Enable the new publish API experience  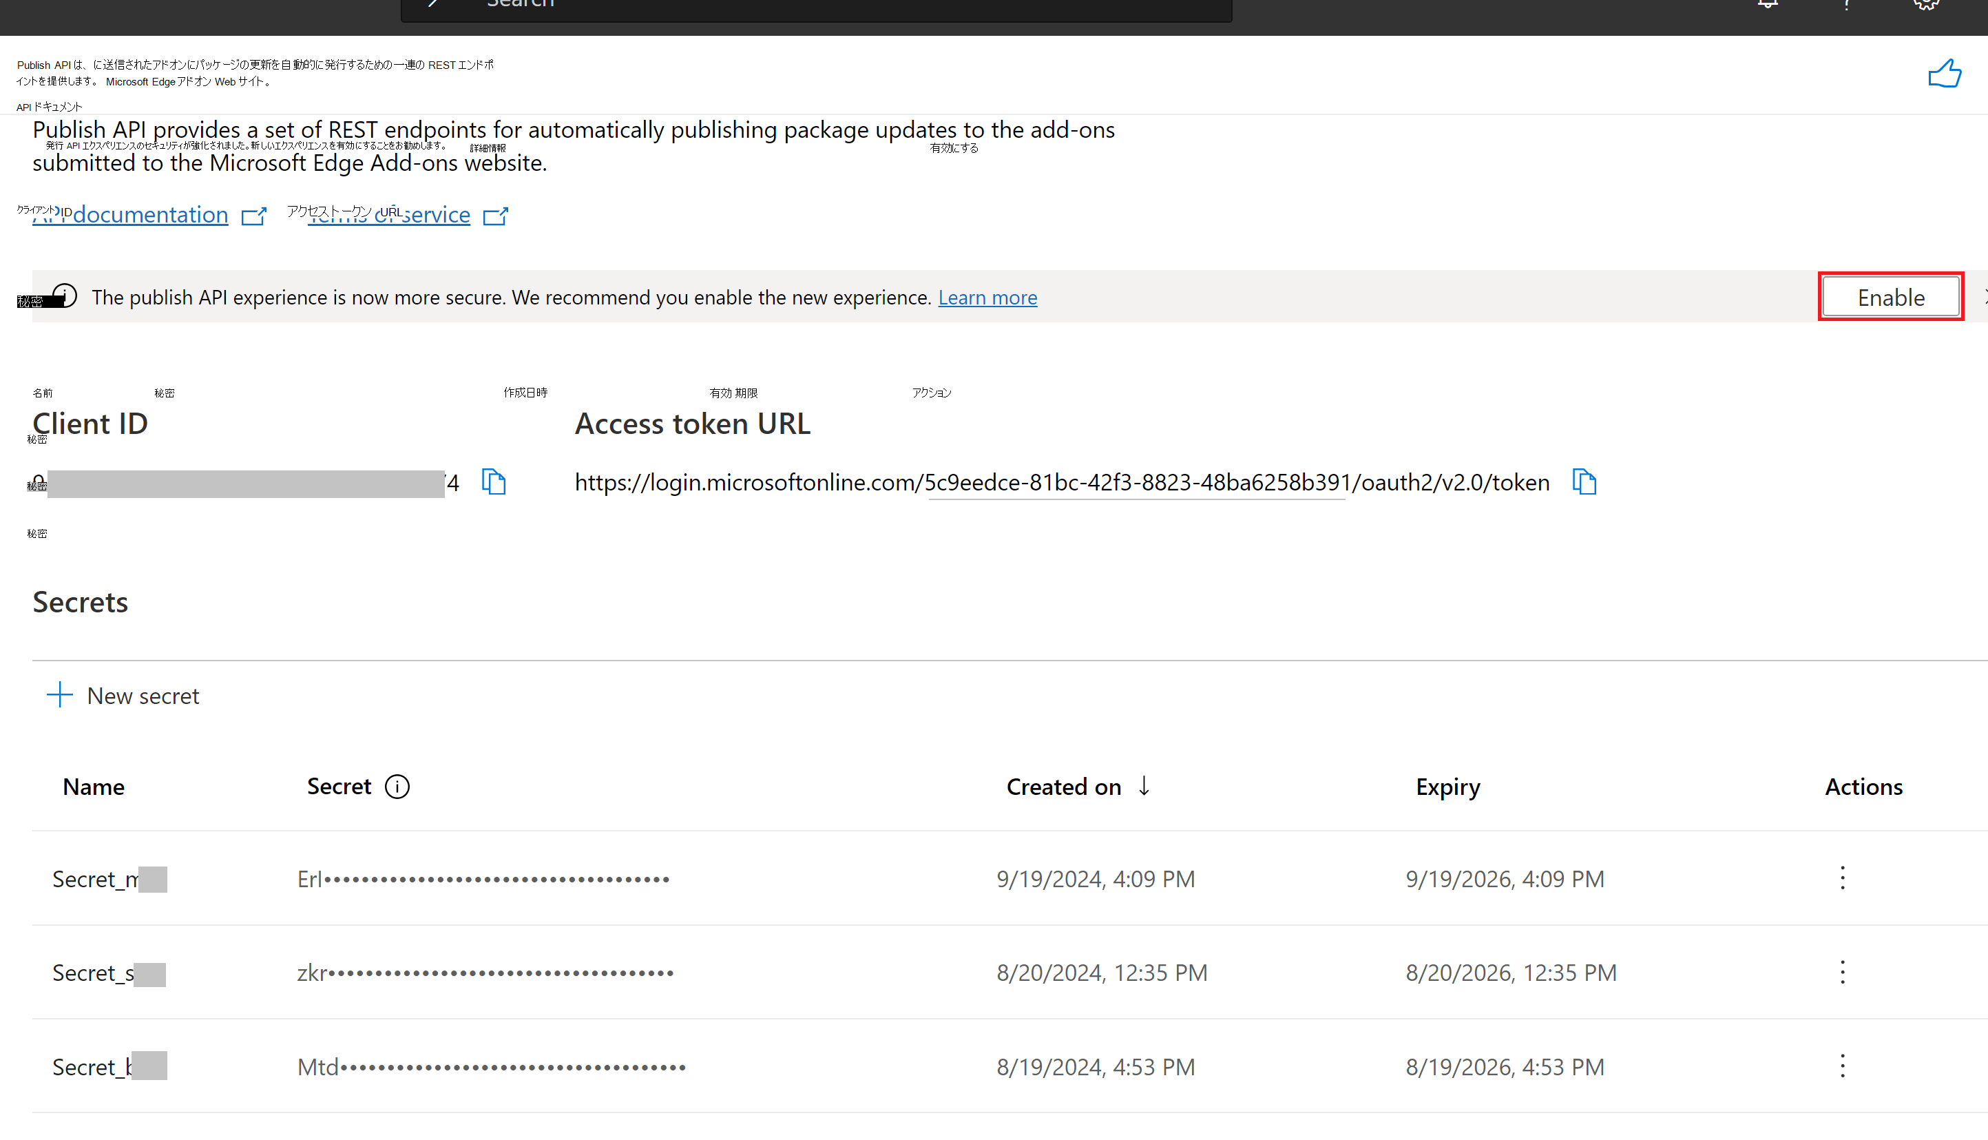coord(1892,296)
